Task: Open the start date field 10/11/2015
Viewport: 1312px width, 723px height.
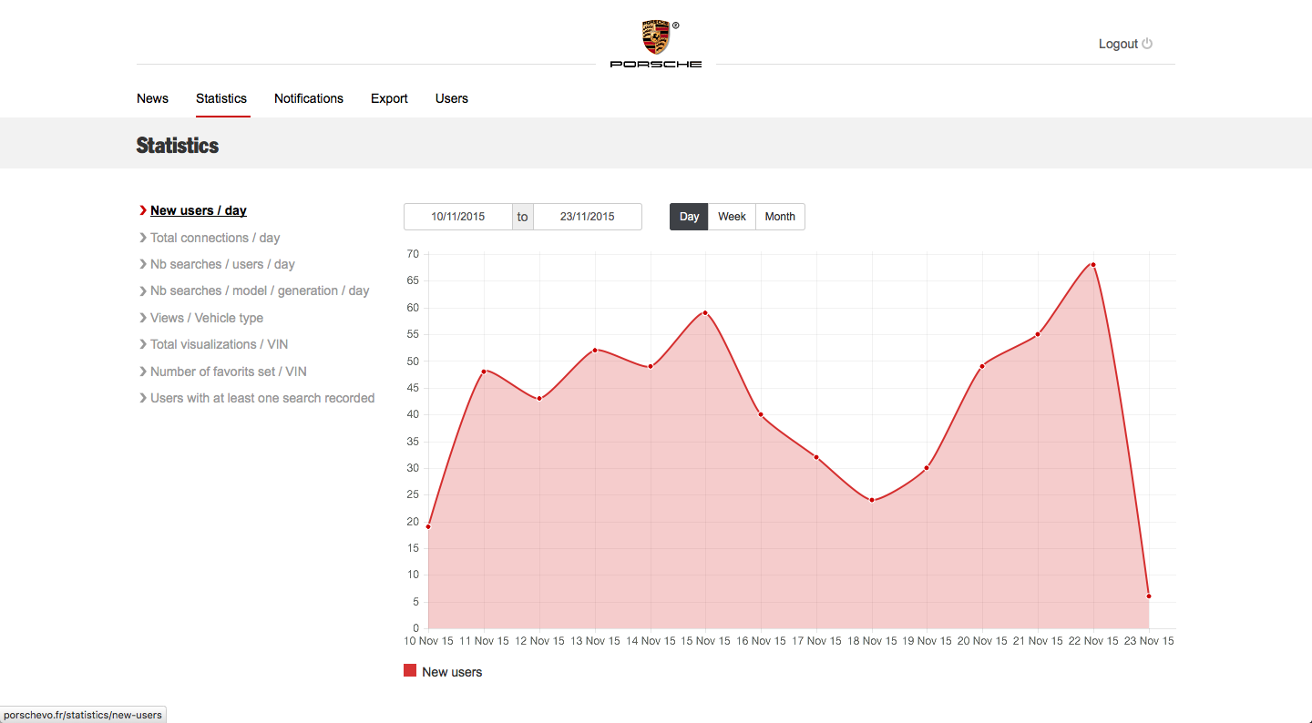Action: coord(458,217)
